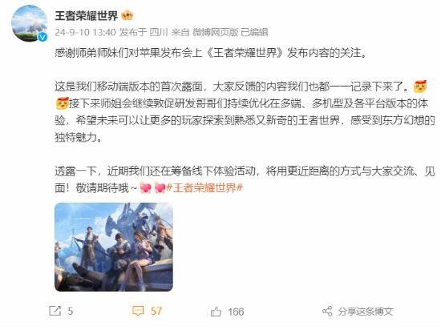
Task: Click the first pink heart emoji
Action: pos(145,187)
